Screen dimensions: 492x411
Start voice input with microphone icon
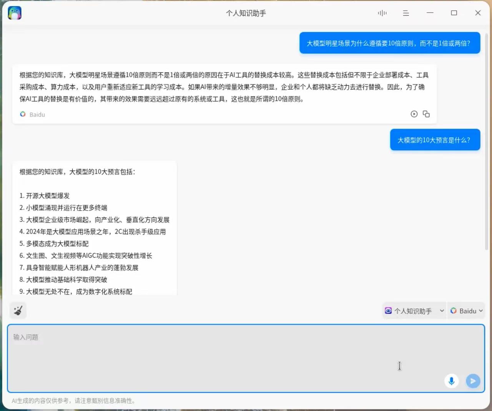tap(451, 381)
